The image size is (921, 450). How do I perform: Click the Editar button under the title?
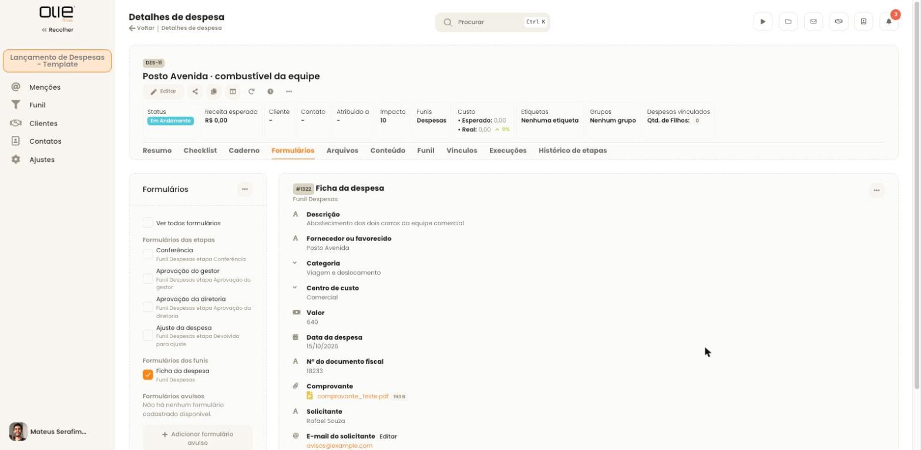(x=163, y=92)
